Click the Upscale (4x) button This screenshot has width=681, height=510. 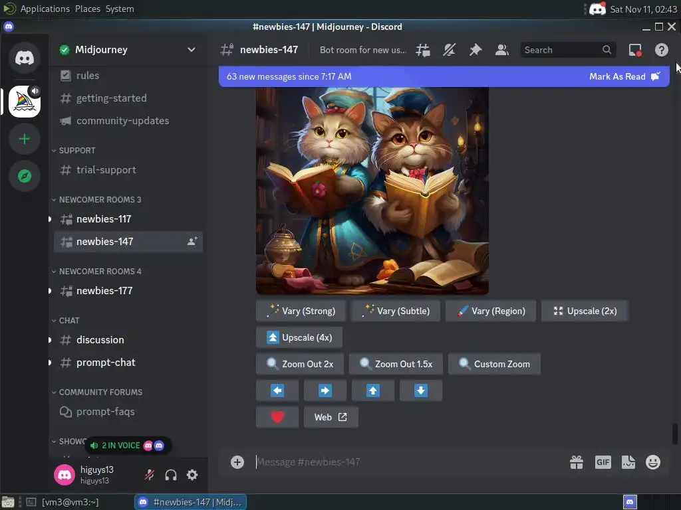click(x=299, y=337)
